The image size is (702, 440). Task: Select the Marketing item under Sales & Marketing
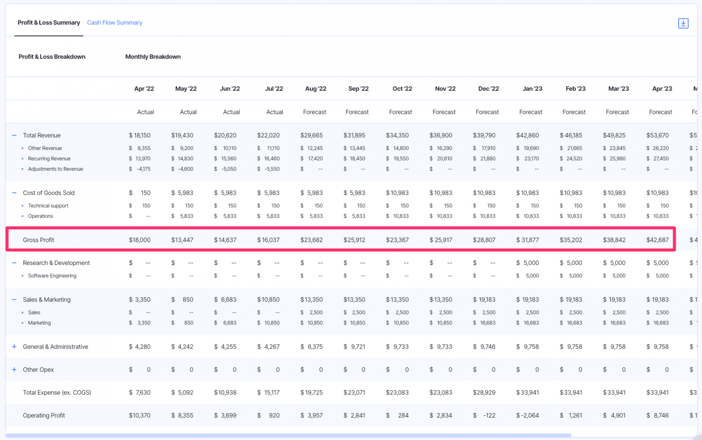pos(39,323)
